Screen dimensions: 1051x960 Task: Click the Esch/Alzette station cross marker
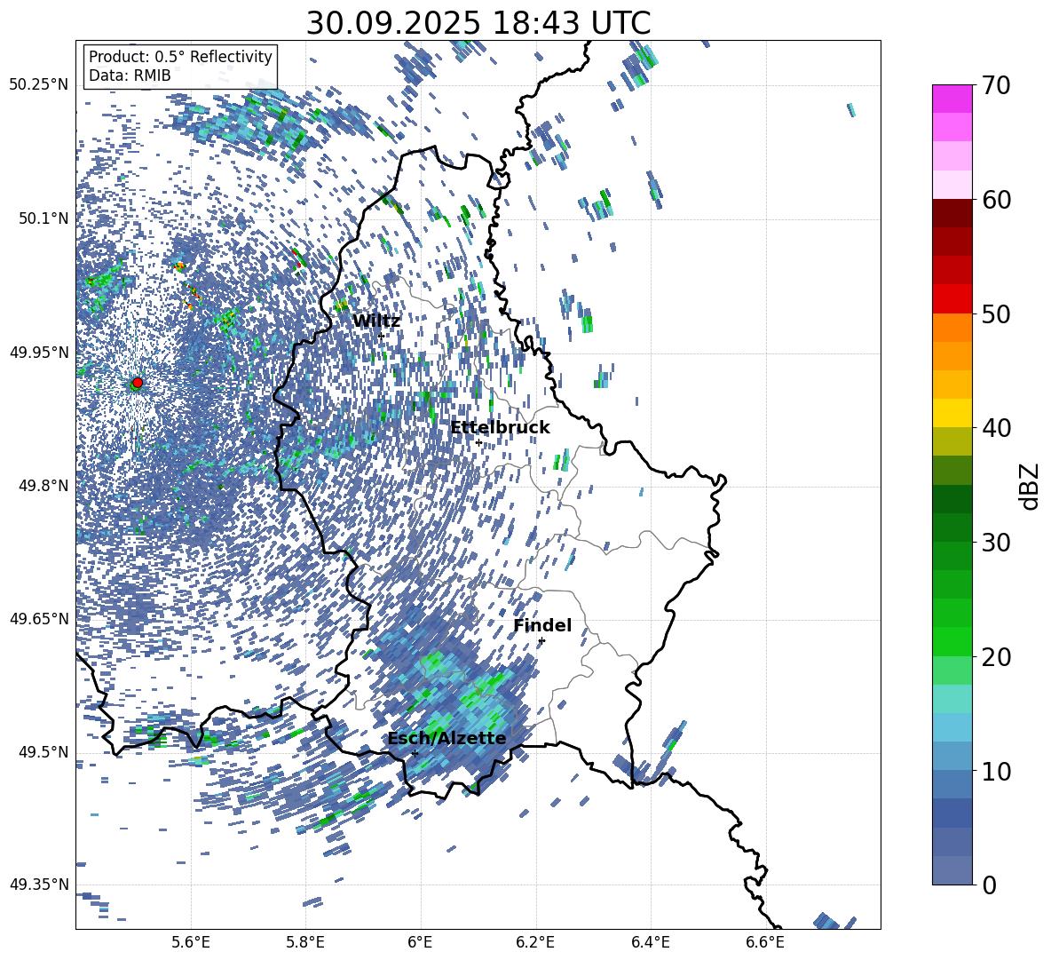point(415,753)
